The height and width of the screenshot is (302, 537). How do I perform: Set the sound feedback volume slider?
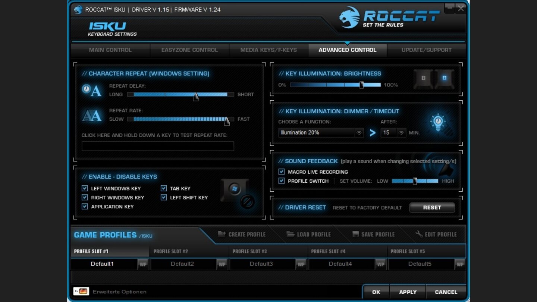[415, 181]
